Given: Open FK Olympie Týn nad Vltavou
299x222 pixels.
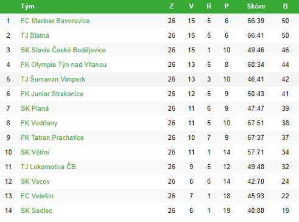Looking at the screenshot, I should [63, 64].
